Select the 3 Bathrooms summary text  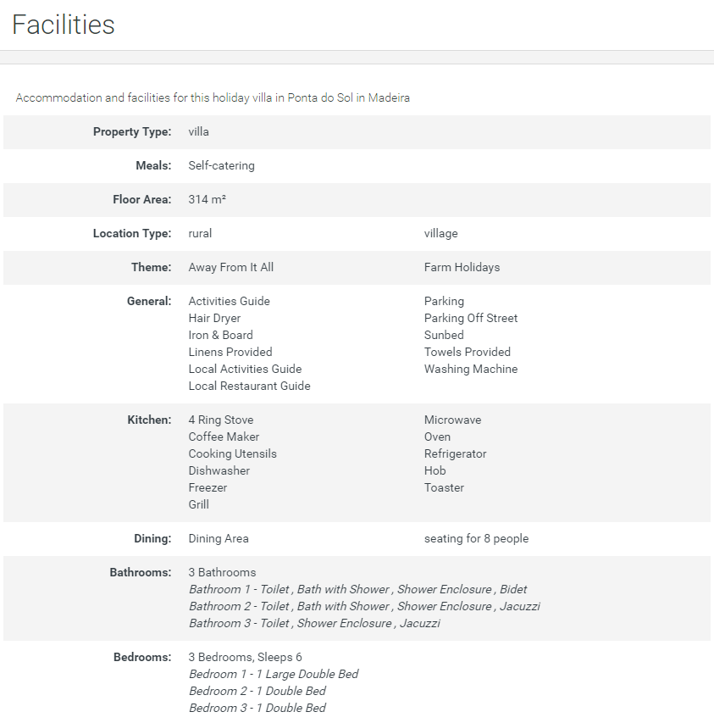[x=222, y=572]
